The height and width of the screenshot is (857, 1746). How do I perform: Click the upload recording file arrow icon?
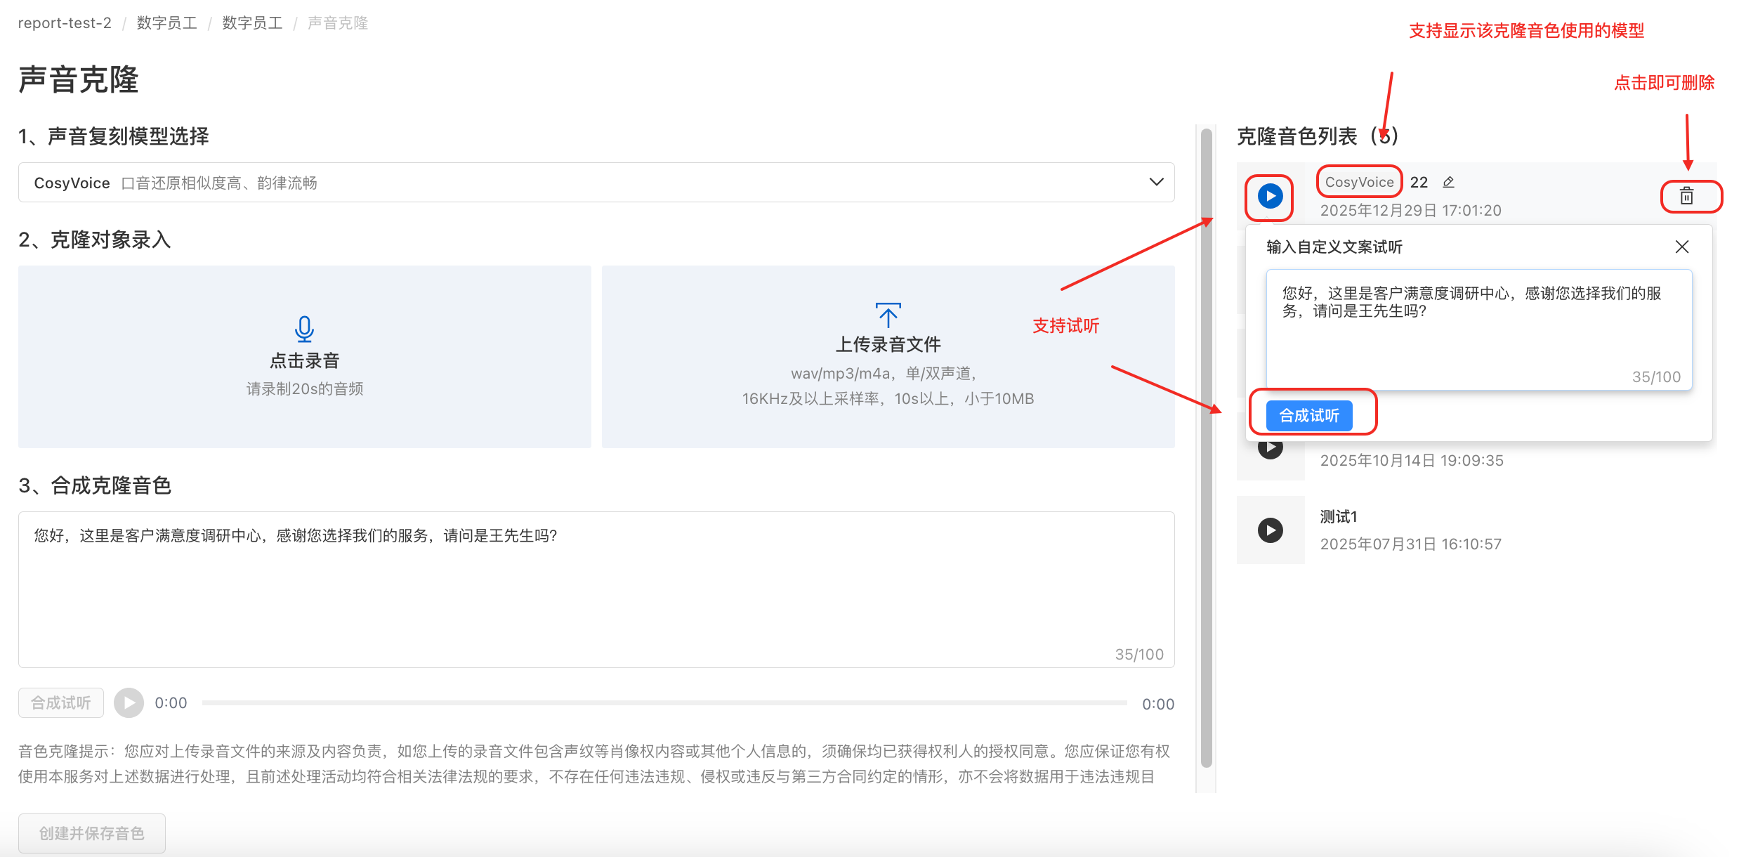[x=888, y=316]
